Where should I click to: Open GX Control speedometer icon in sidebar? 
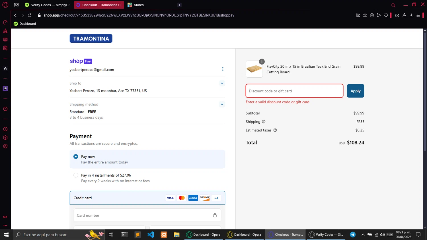point(5,22)
